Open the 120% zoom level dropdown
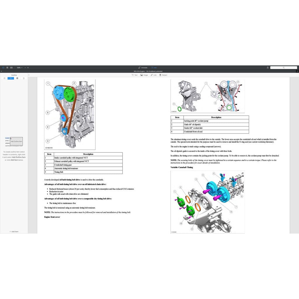The image size is (299, 299). tap(19, 67)
